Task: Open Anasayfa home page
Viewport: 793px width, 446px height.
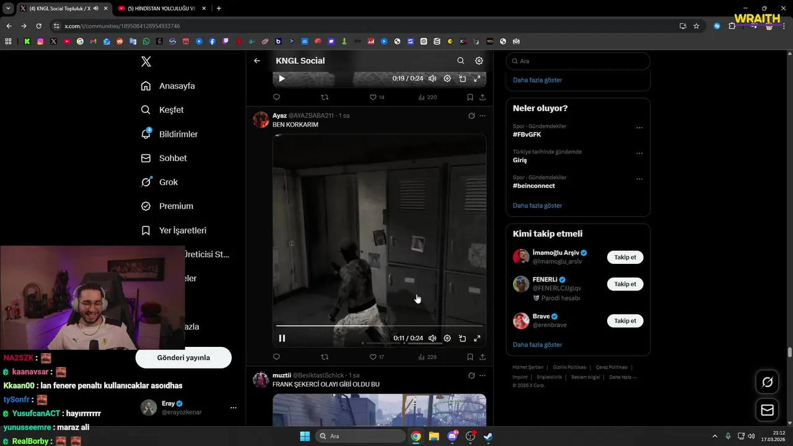Action: click(x=168, y=86)
